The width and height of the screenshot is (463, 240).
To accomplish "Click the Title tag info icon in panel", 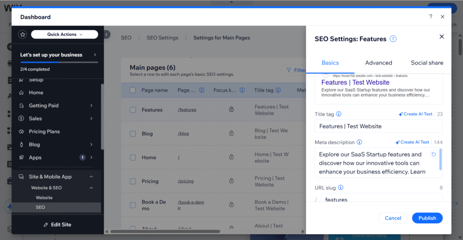I will click(x=339, y=114).
